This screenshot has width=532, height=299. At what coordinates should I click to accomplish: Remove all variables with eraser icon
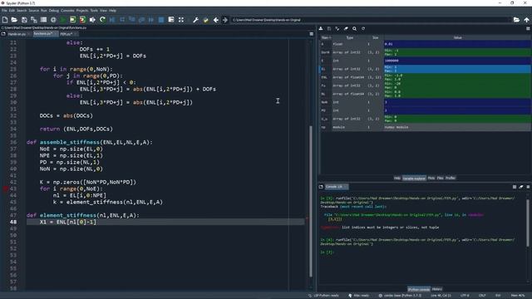pos(346,29)
